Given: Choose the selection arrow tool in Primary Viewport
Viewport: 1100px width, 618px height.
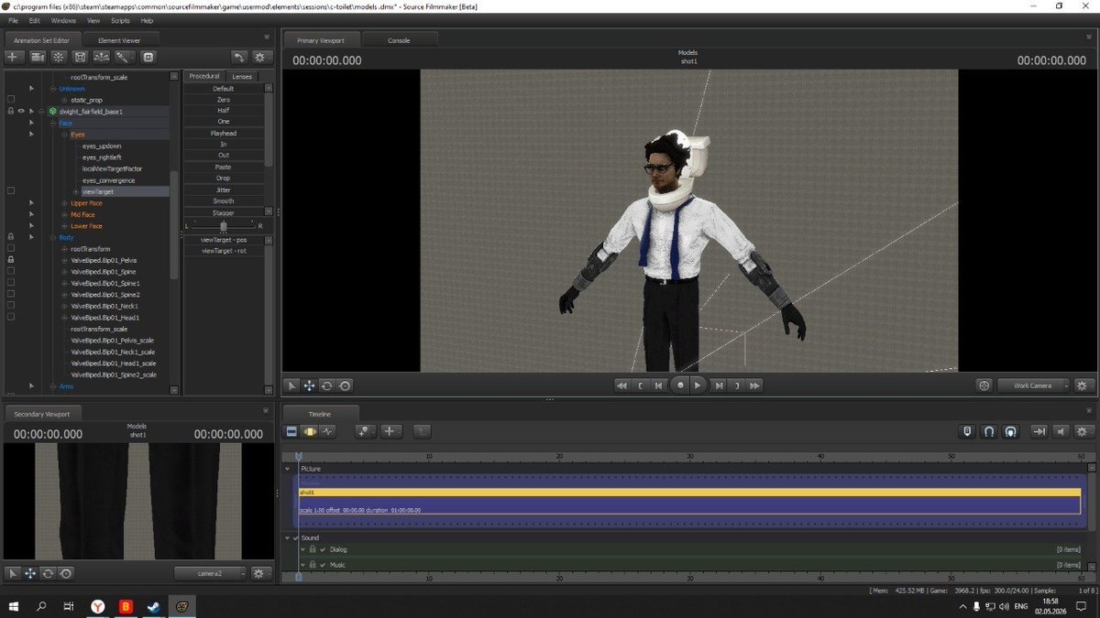Looking at the screenshot, I should (x=291, y=385).
